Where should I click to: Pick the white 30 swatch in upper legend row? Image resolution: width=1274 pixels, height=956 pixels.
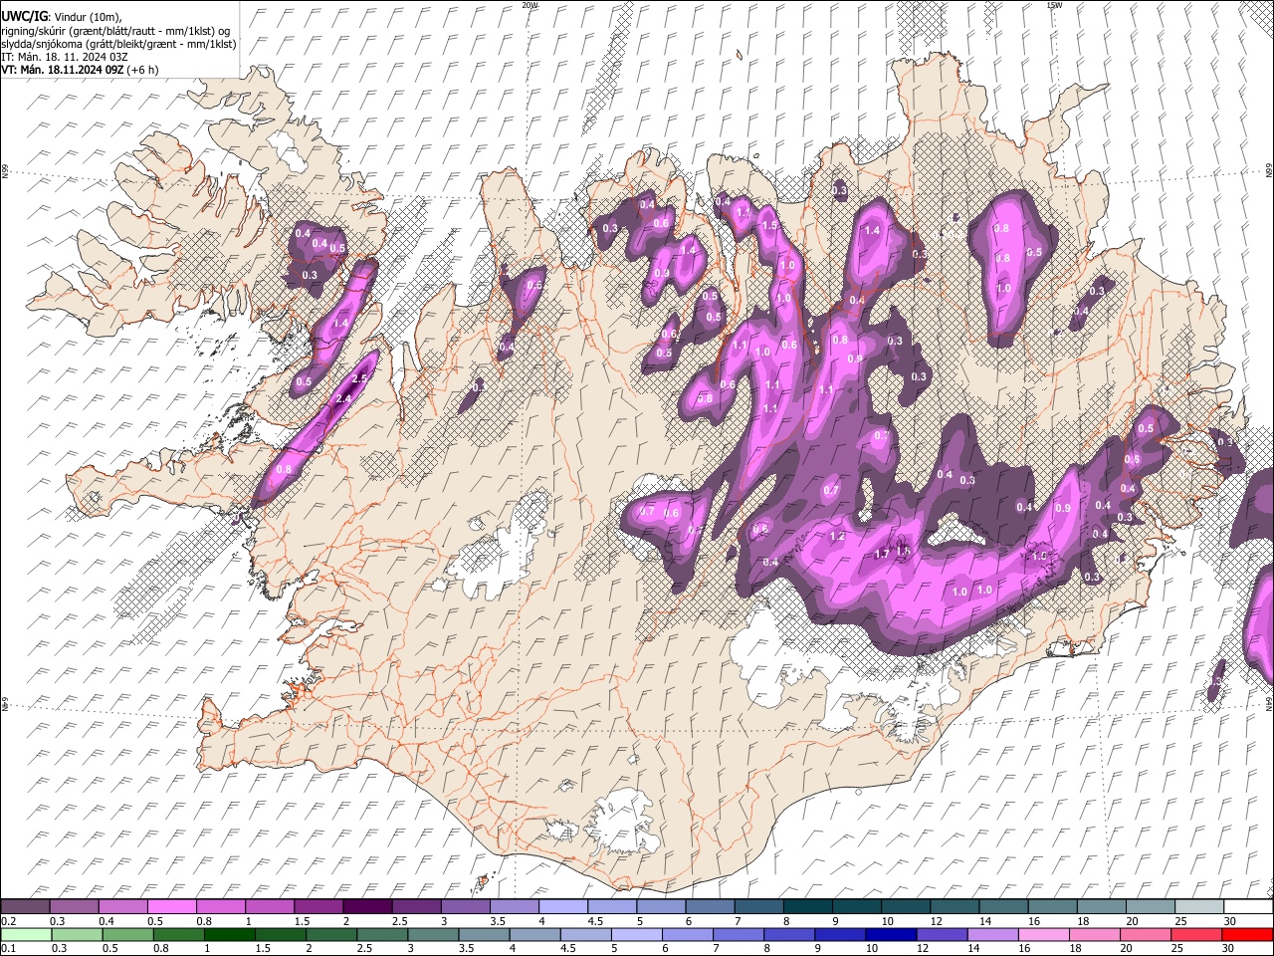pyautogui.click(x=1248, y=906)
